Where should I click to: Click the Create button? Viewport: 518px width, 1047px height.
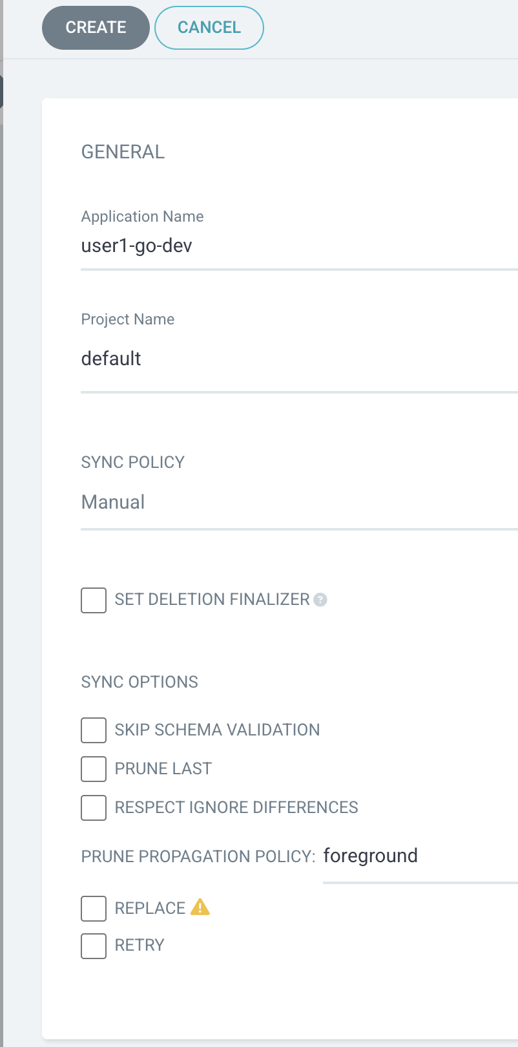[x=96, y=28]
